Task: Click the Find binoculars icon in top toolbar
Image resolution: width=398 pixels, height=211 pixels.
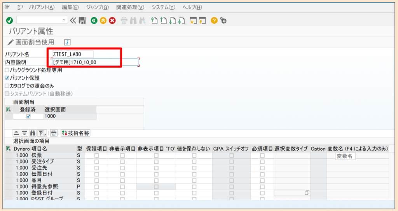Action: (133, 21)
